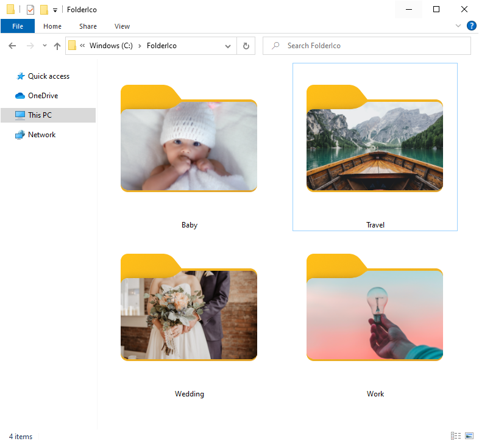The height and width of the screenshot is (444, 479).
Task: Open Help via blue question mark
Action: tap(471, 26)
